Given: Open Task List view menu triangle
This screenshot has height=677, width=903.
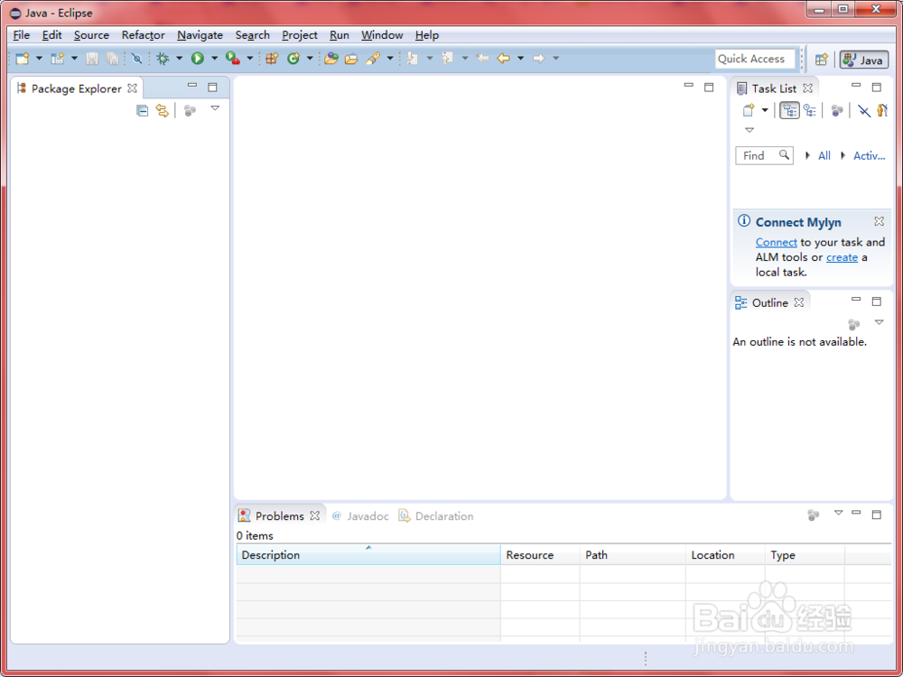Looking at the screenshot, I should 749,130.
